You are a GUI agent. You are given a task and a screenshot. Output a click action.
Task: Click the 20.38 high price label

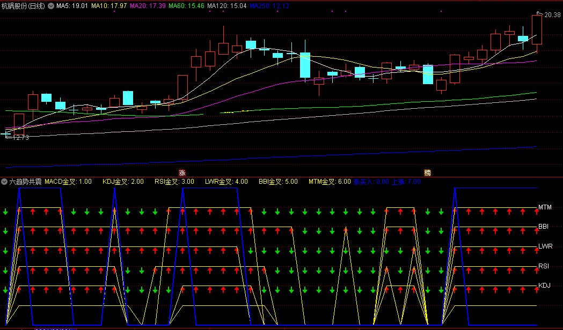click(x=552, y=14)
